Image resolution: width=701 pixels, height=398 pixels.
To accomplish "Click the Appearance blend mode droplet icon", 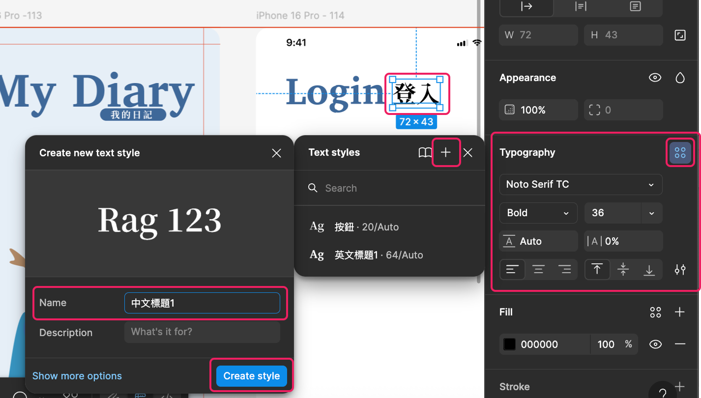I will [680, 78].
